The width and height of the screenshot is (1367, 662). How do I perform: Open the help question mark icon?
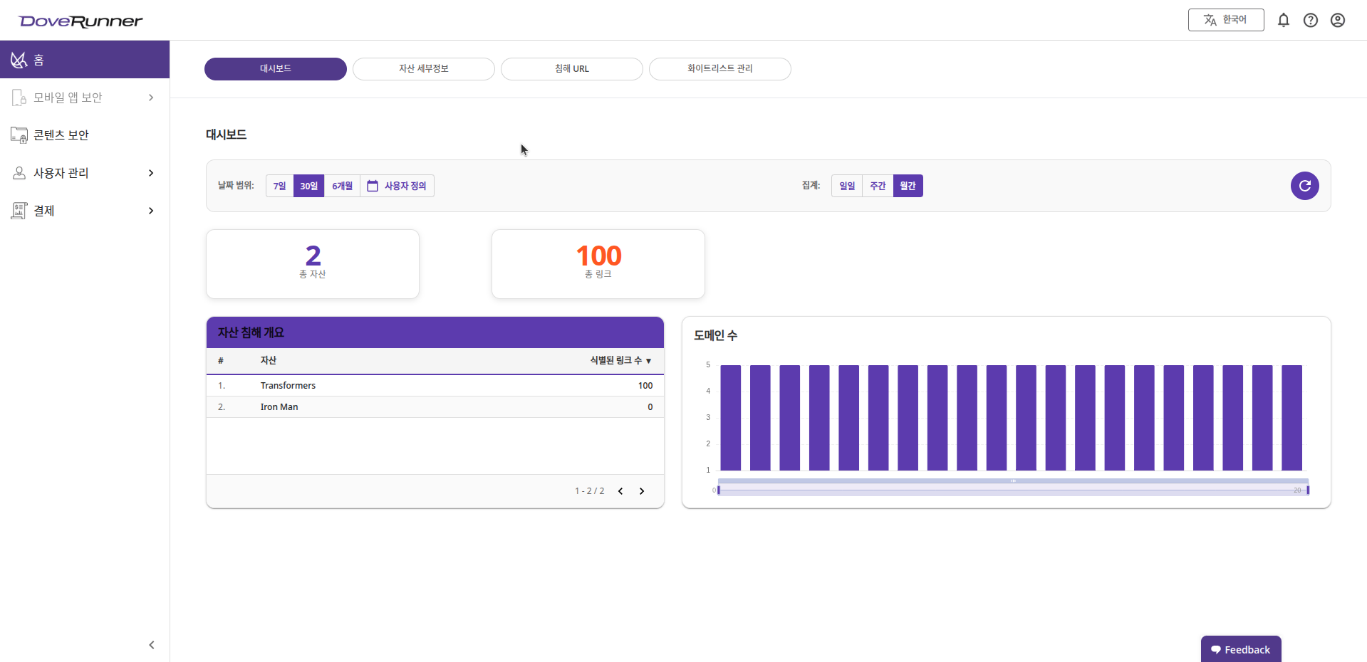tap(1310, 20)
